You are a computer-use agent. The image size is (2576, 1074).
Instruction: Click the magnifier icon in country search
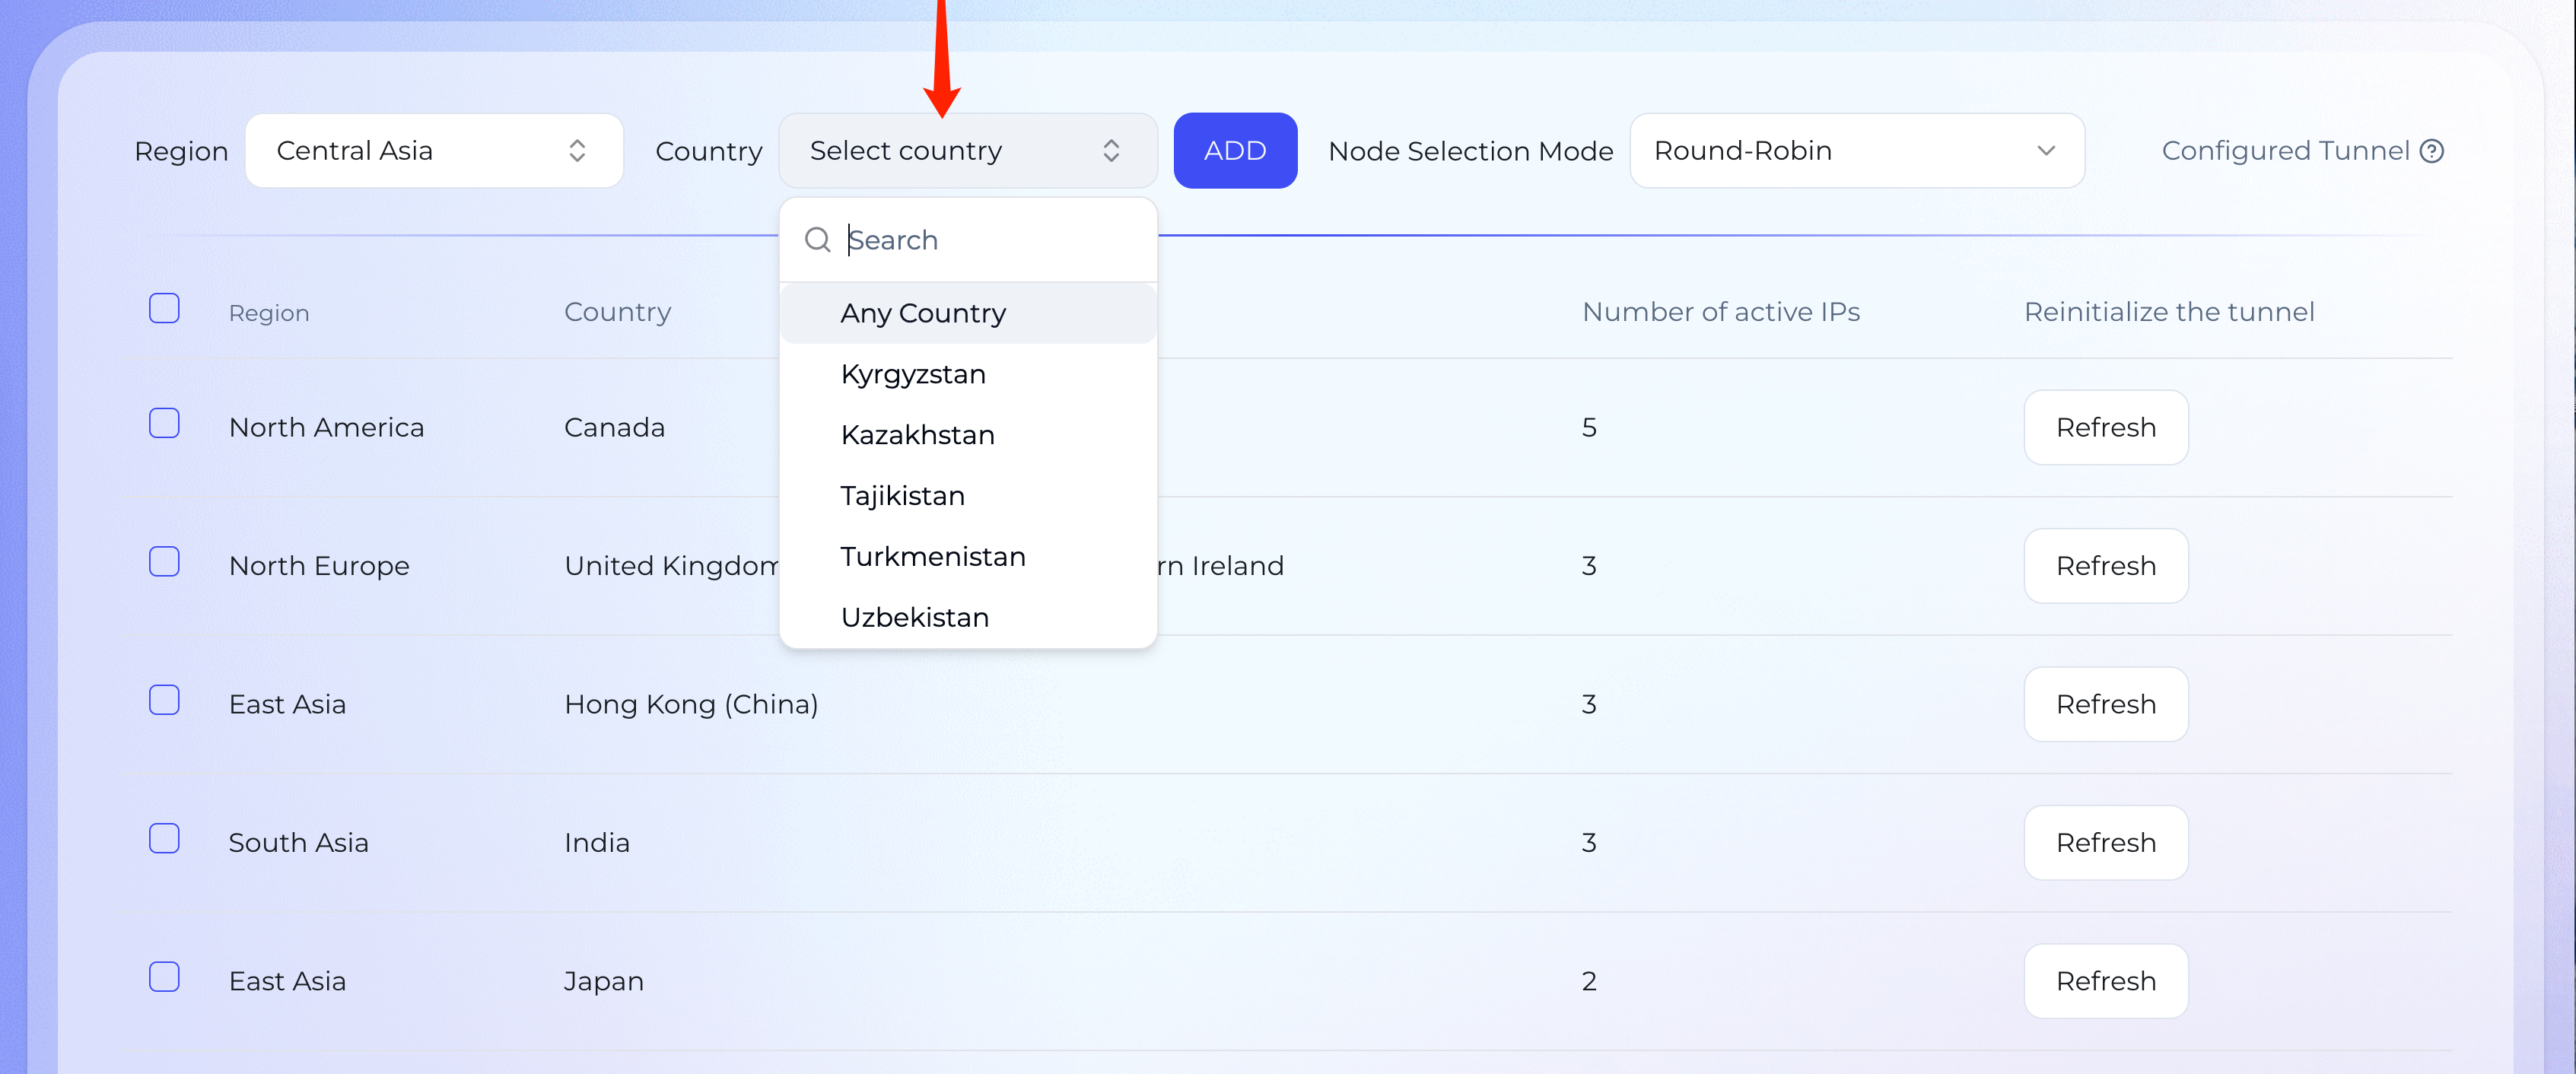click(x=817, y=240)
